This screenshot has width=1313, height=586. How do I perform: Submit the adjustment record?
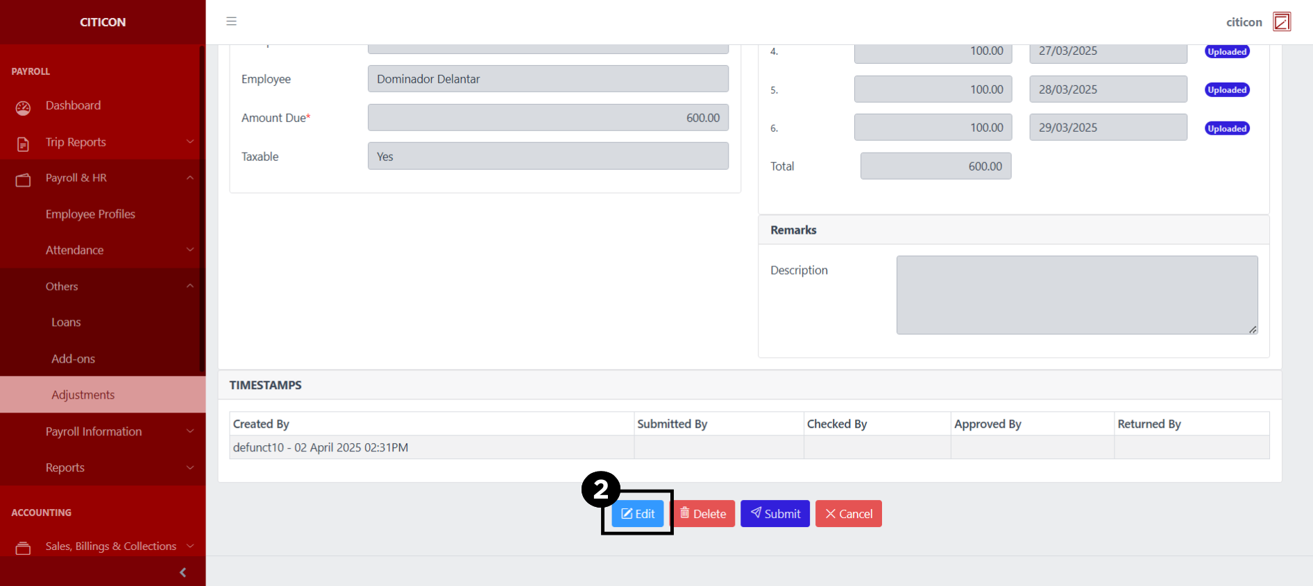[774, 514]
